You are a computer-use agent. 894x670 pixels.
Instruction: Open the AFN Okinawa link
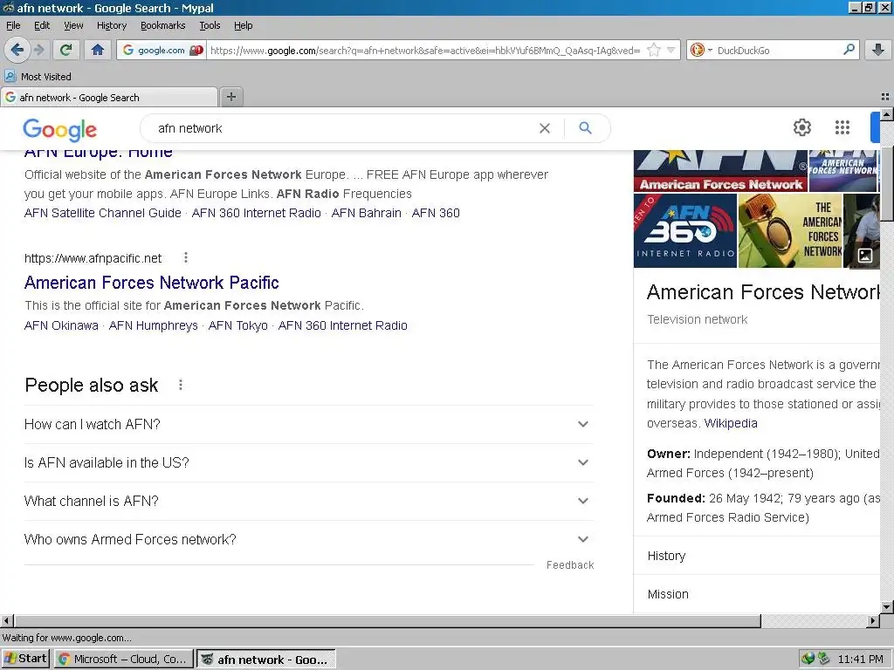pos(61,326)
